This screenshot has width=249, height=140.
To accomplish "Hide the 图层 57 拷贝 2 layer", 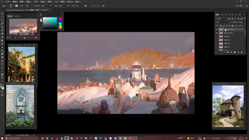I will pos(216,30).
